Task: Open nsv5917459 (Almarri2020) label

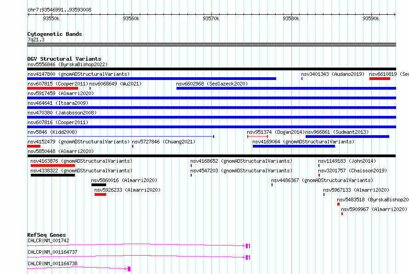Action: pyautogui.click(x=61, y=93)
